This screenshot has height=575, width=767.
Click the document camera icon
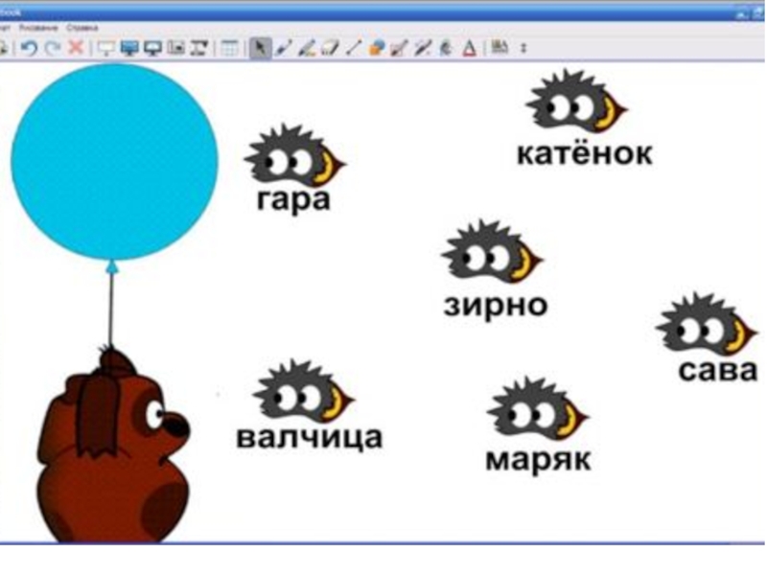tap(199, 48)
